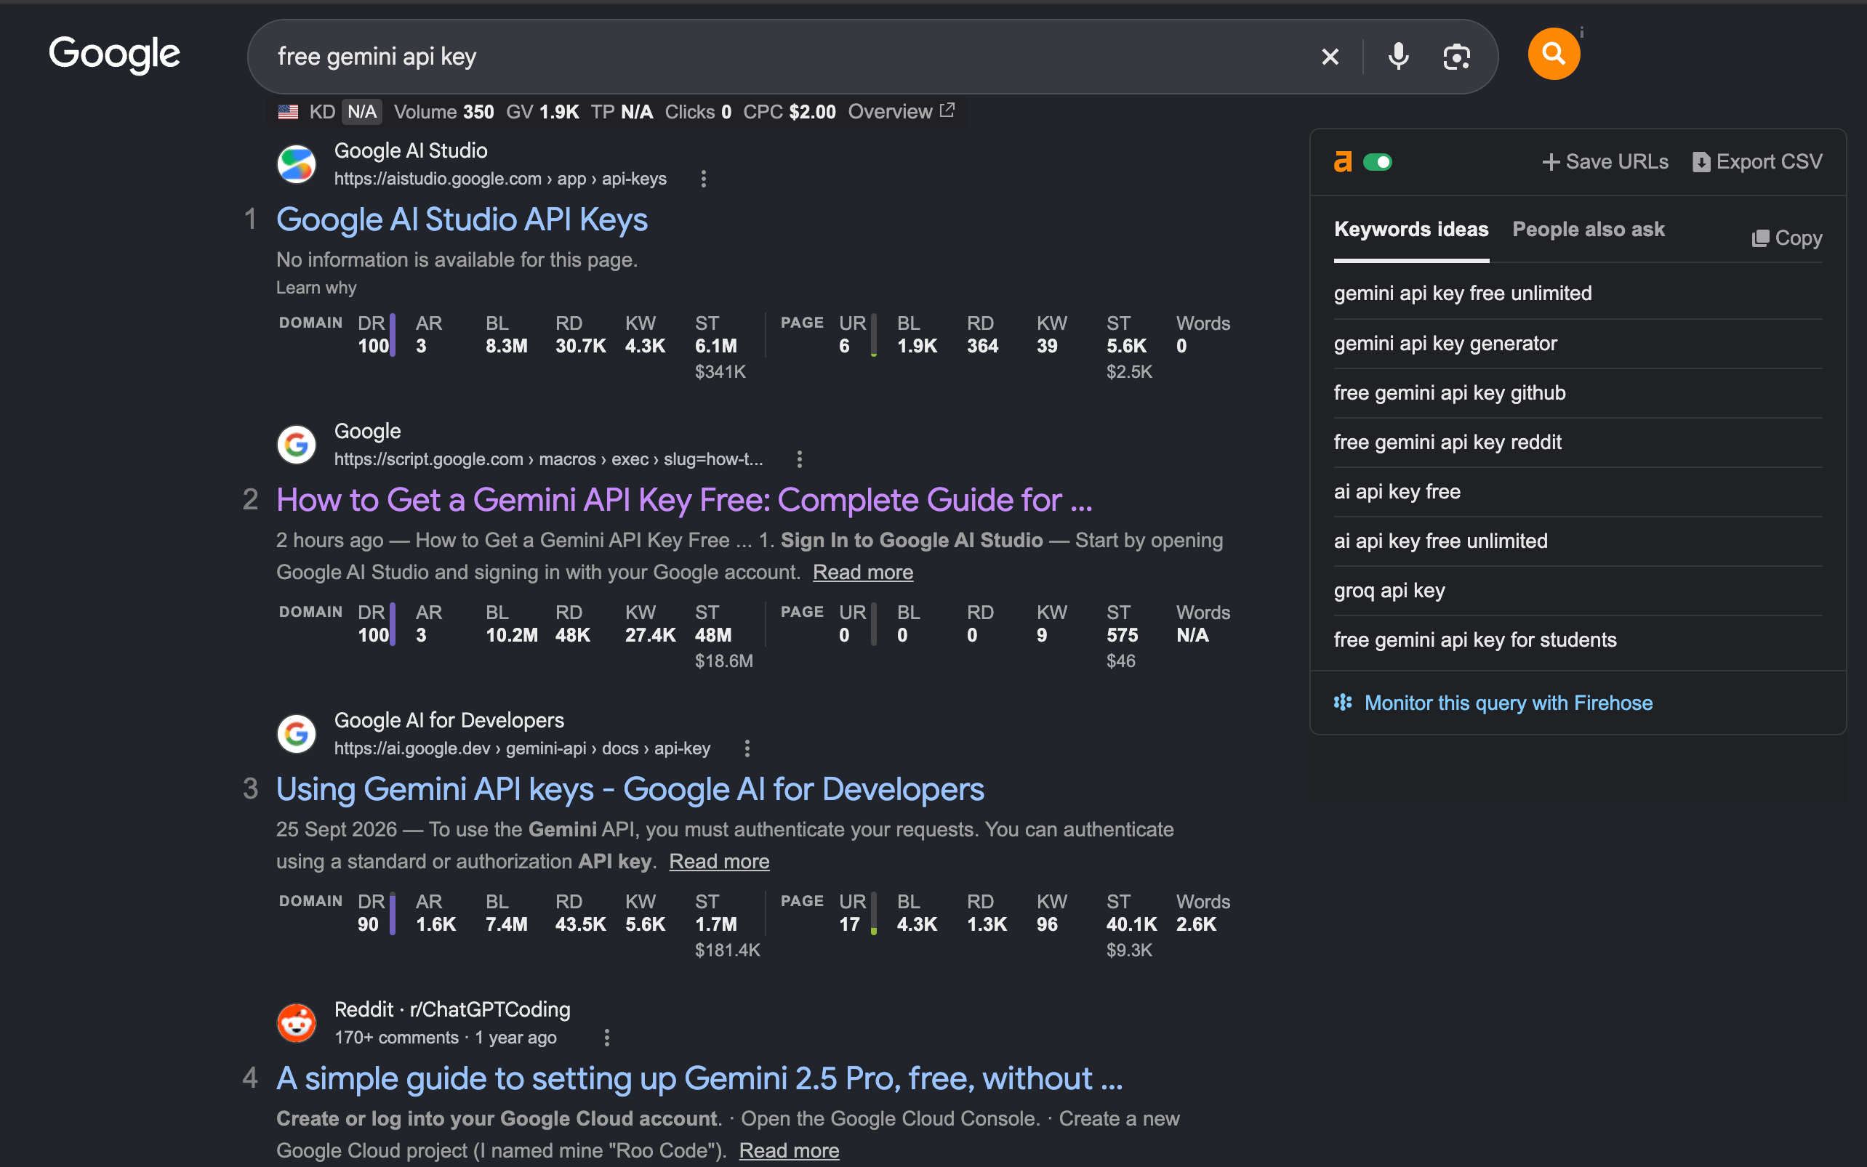Click the orange Ahrefs logo in sidebar

[x=1343, y=162]
